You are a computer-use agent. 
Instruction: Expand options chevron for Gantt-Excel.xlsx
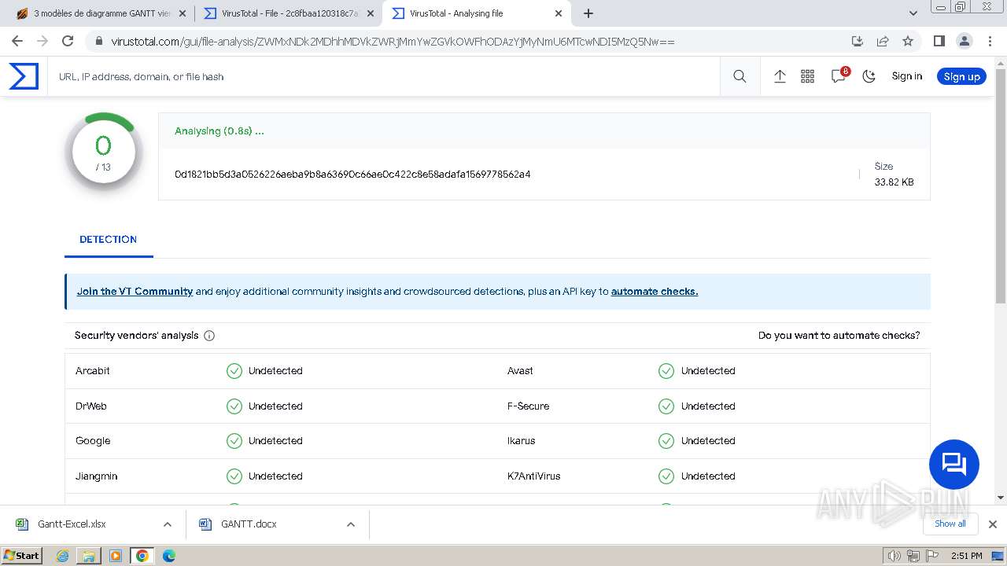tap(167, 524)
